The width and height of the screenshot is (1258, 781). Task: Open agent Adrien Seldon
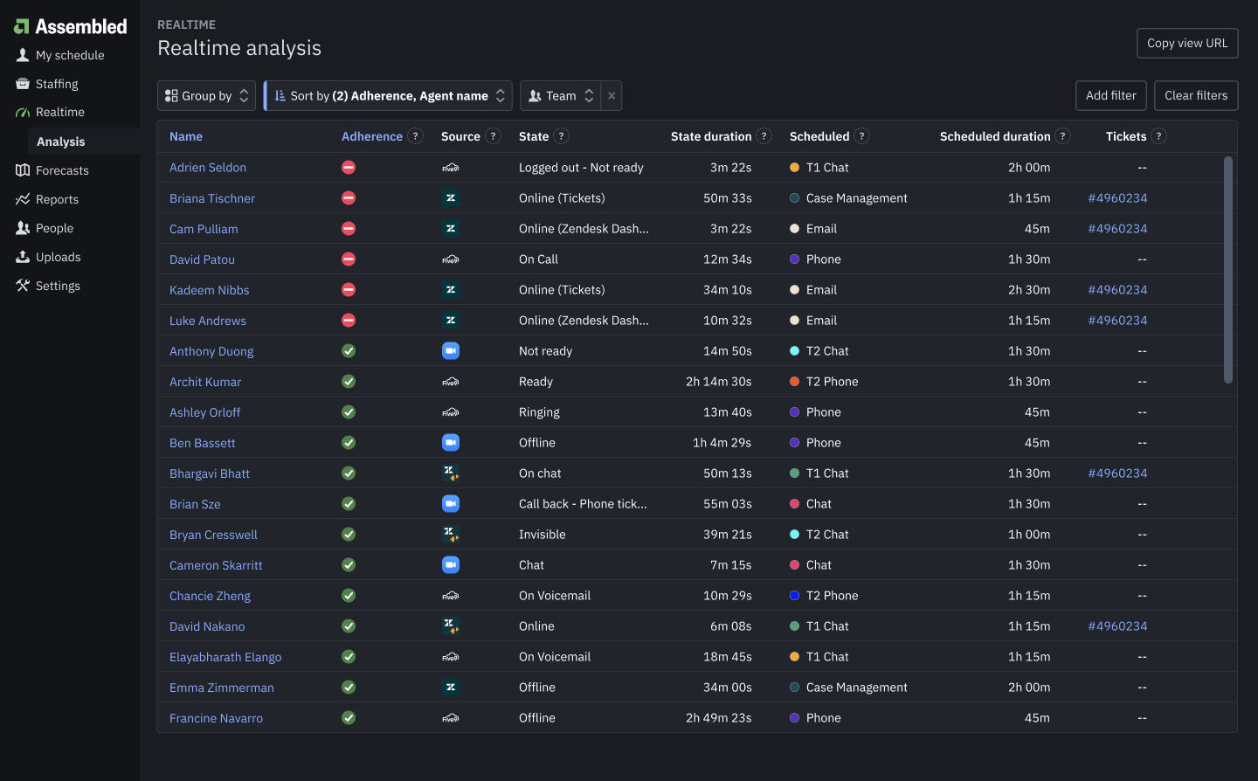coord(208,168)
